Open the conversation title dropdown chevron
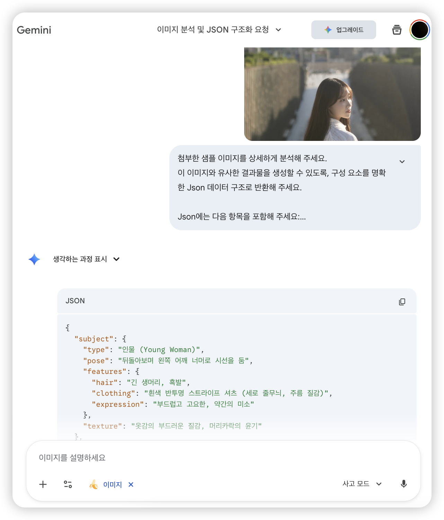Viewport: 444px width, 520px height. [x=278, y=30]
